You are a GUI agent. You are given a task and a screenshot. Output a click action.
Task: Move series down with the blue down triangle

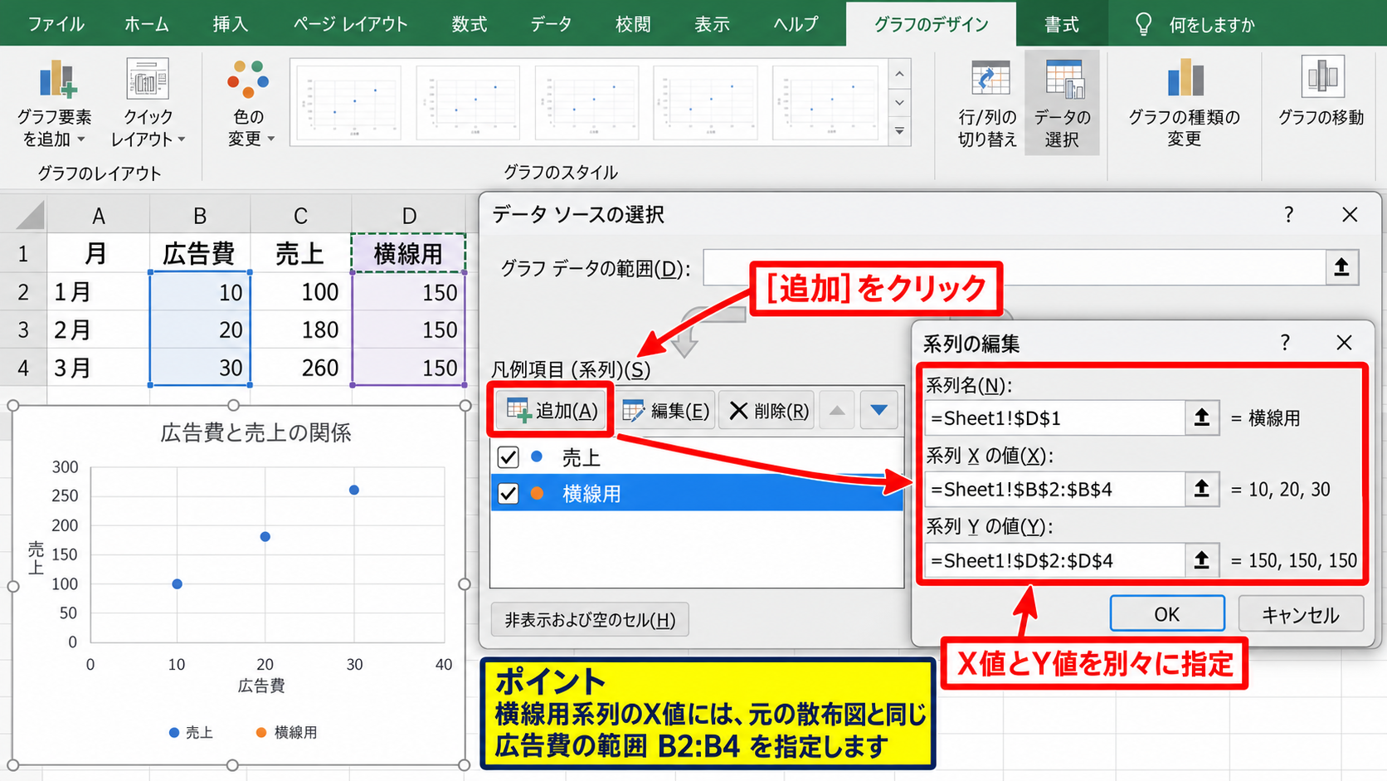pyautogui.click(x=879, y=410)
